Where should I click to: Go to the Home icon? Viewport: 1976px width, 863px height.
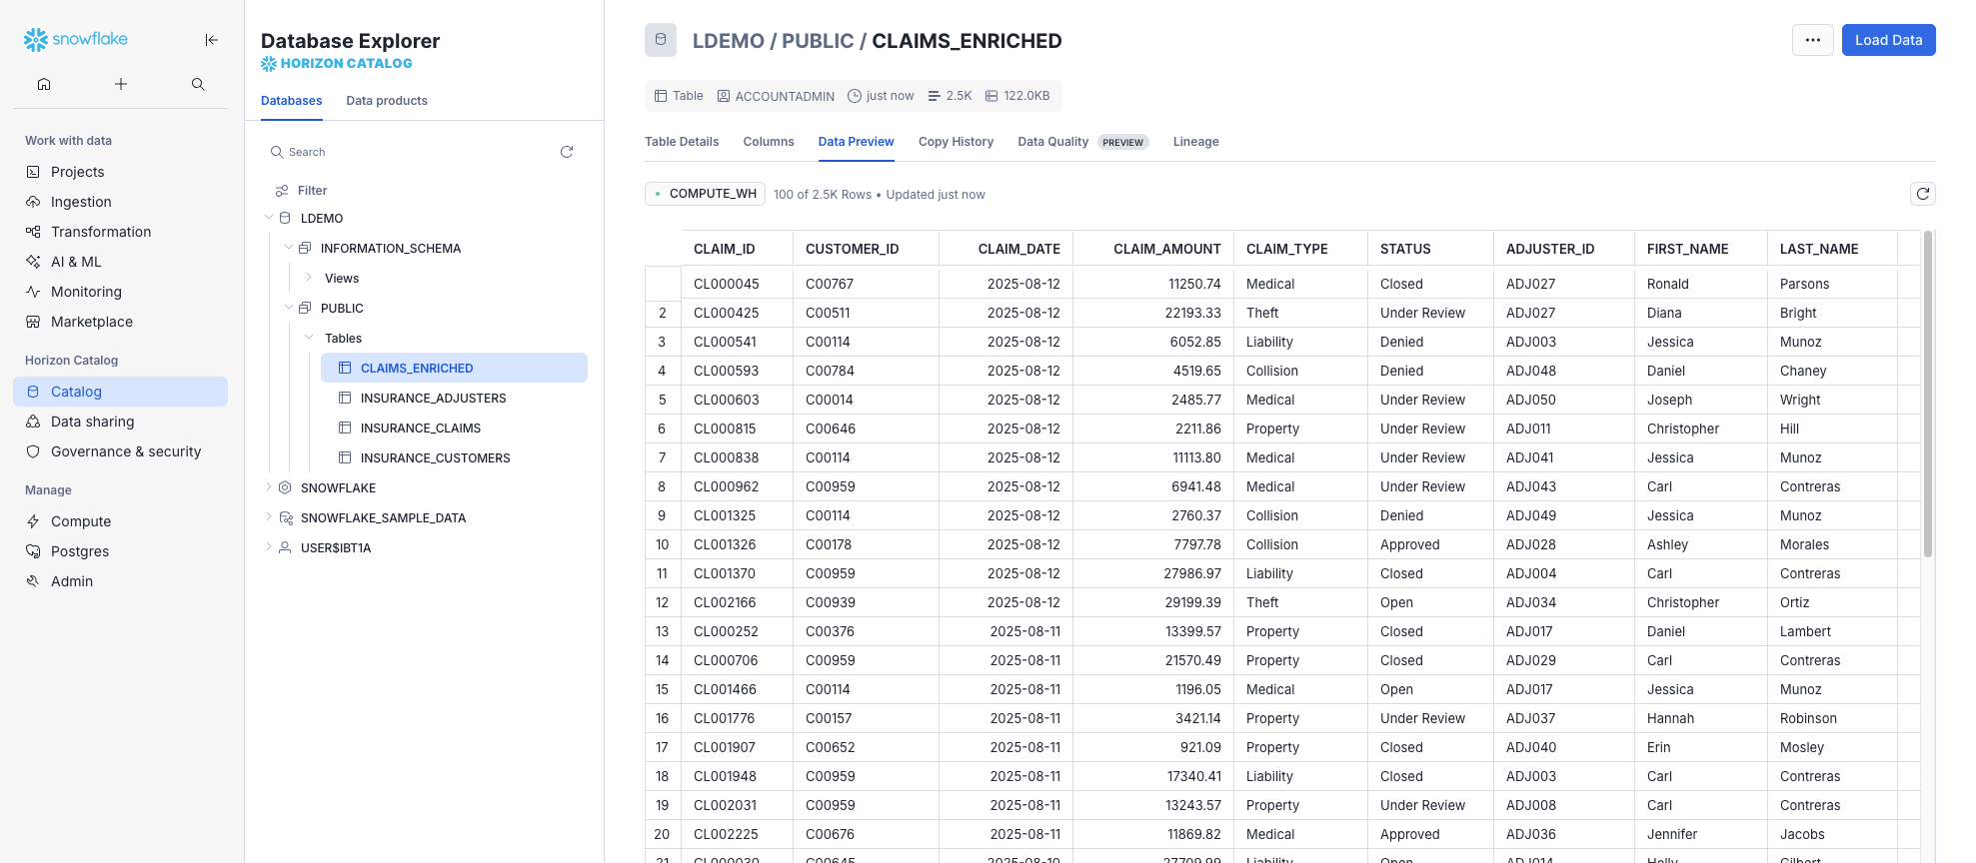pos(44,84)
